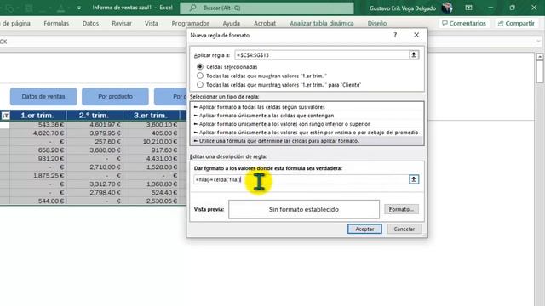Click the Compartir button
This screenshot has height=306, width=545.
516,23
